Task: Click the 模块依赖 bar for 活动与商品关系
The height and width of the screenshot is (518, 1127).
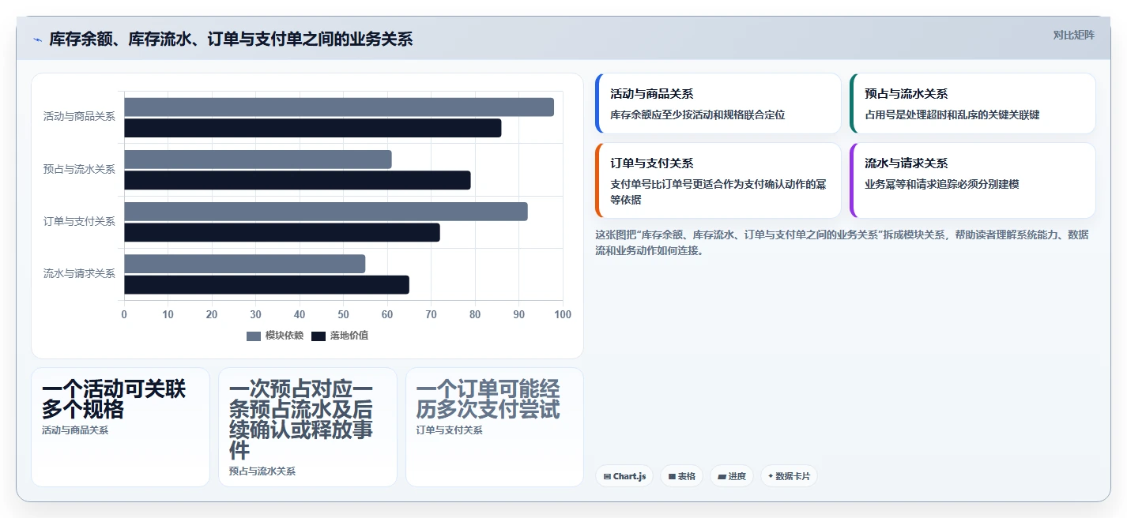Action: click(339, 107)
